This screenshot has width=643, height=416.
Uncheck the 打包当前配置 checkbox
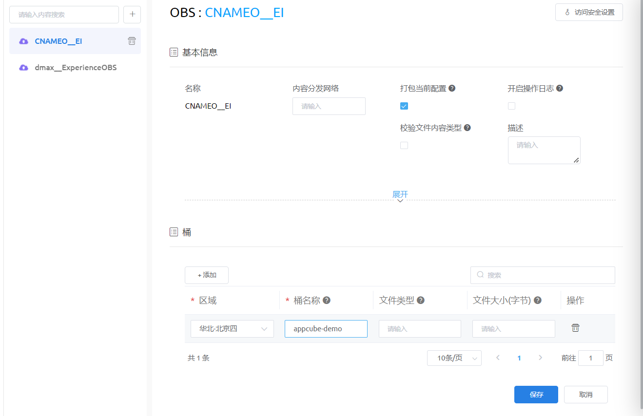click(404, 106)
